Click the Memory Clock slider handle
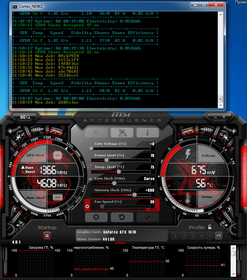Viewport: 247px width, 280px height. point(134,195)
